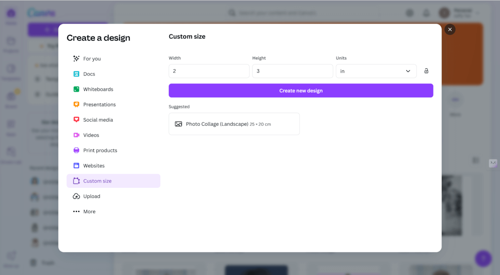Viewport: 500px width, 275px height.
Task: Click the photo collage image icon
Action: tap(178, 124)
